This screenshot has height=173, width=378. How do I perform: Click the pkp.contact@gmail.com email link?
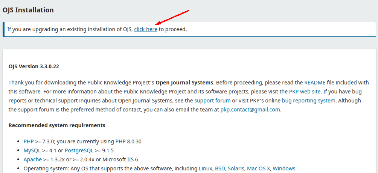(250, 110)
